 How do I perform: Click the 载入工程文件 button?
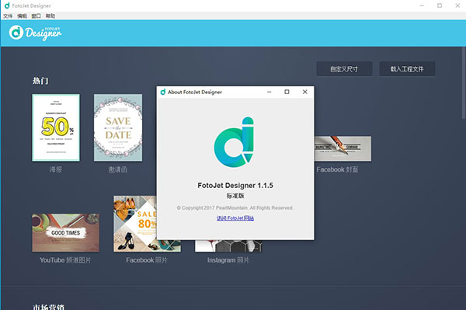(407, 69)
